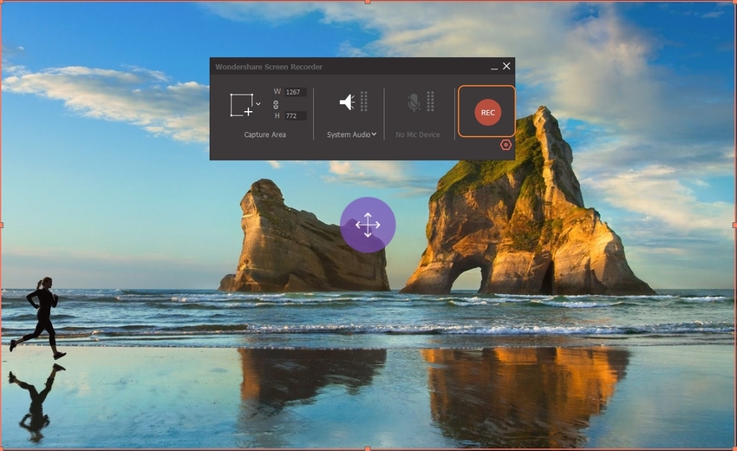This screenshot has width=737, height=451.
Task: Click the left-middle capture frame resize handle
Action: point(2,225)
